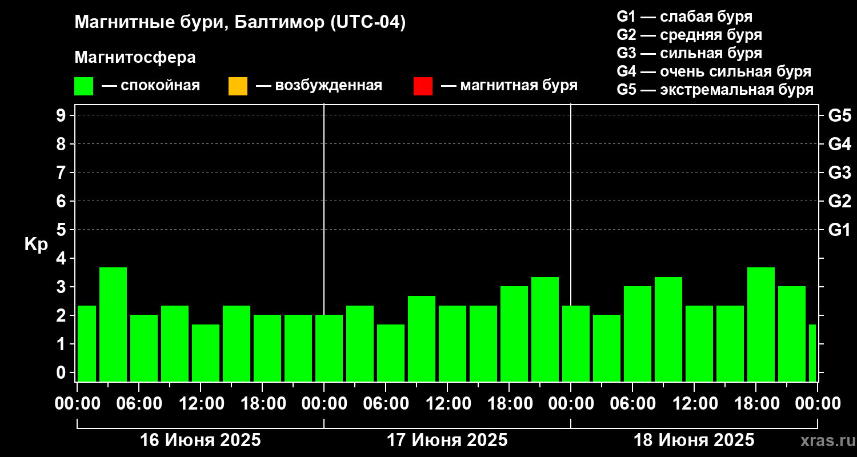Image resolution: width=857 pixels, height=457 pixels.
Task: Click the red 'магнитная буря' legend swatch
Action: (x=423, y=86)
